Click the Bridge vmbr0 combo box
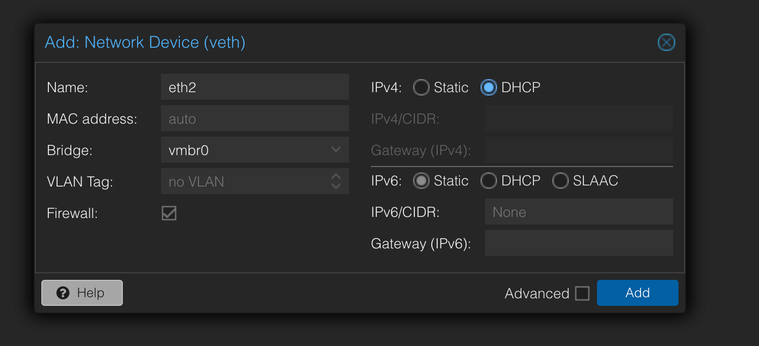This screenshot has width=759, height=346. 245,150
